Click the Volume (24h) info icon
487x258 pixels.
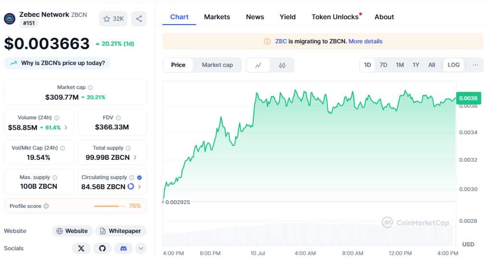[57, 118]
